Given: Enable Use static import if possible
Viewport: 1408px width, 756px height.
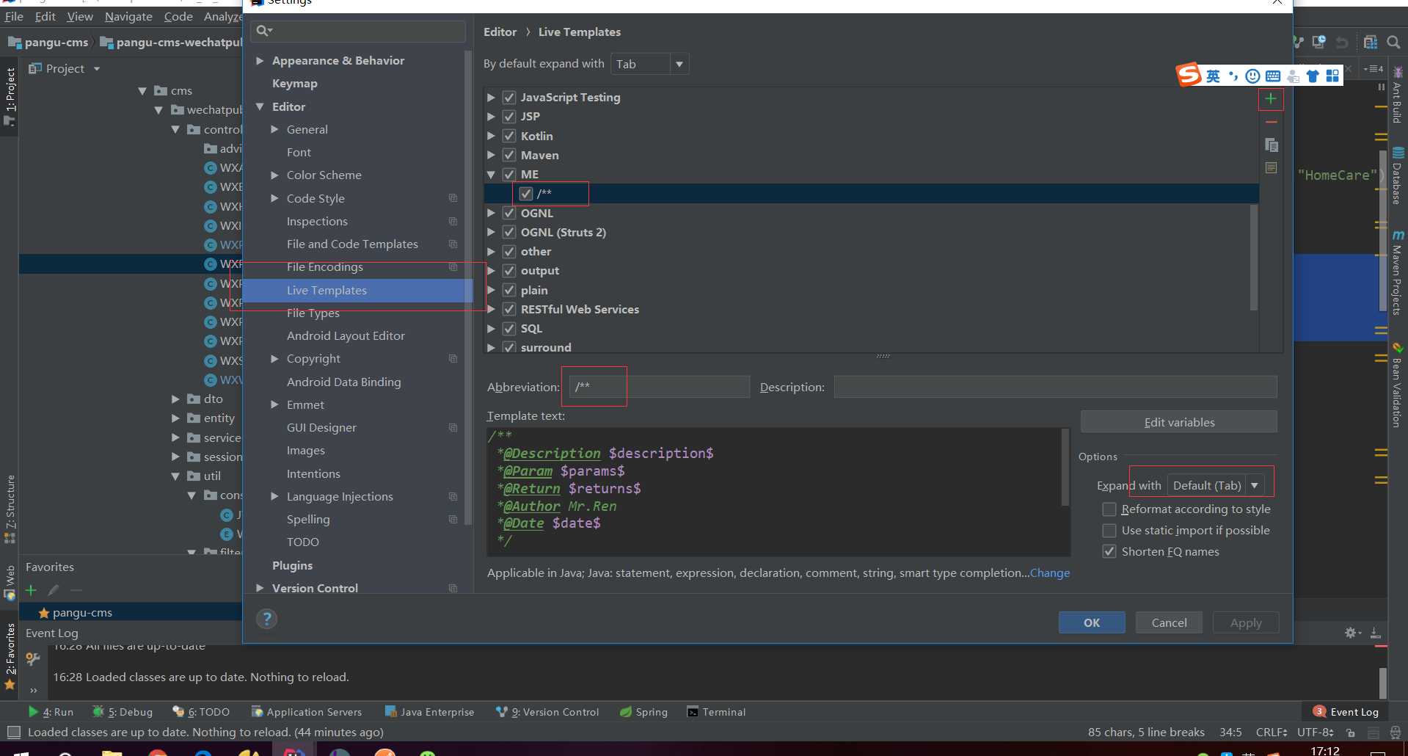Looking at the screenshot, I should [x=1109, y=530].
